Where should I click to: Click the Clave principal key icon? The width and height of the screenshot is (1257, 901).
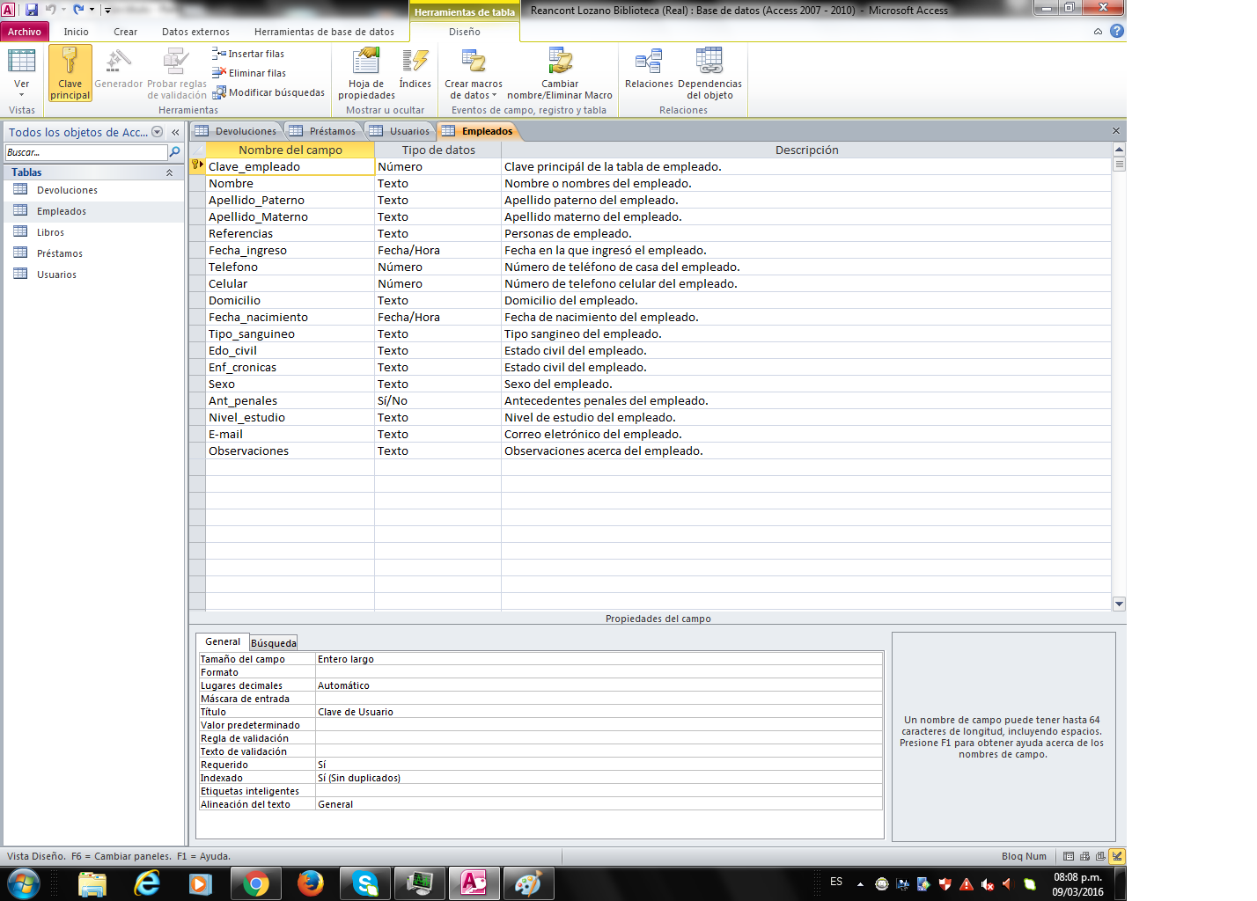70,63
